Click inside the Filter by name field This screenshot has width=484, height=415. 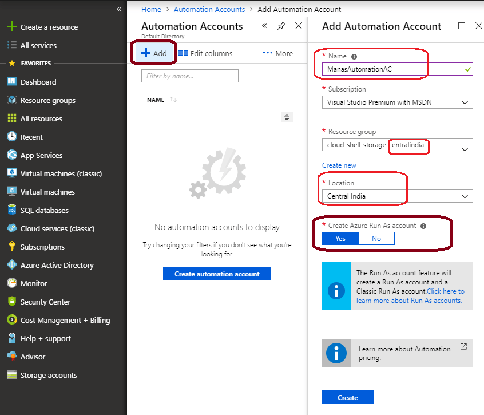(x=189, y=76)
